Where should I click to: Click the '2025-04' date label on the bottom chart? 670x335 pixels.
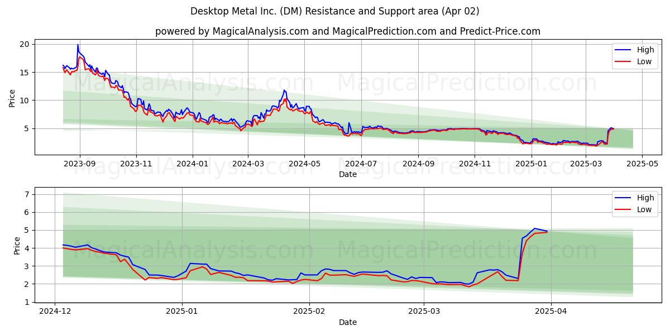tap(551, 312)
